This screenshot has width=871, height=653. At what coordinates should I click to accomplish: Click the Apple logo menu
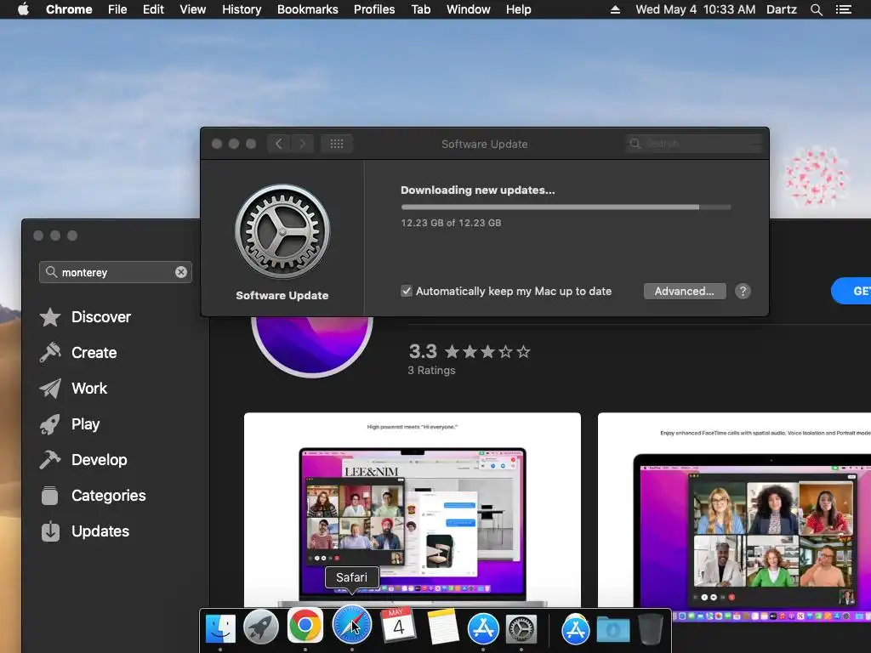23,9
